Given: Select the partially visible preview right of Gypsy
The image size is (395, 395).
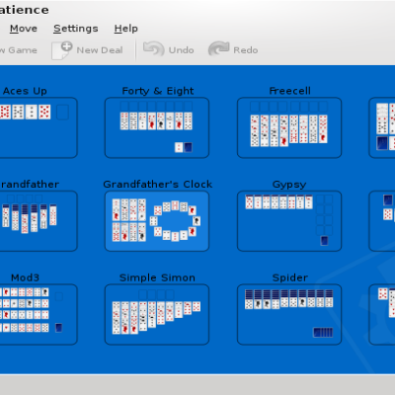Looking at the screenshot, I should 382,221.
